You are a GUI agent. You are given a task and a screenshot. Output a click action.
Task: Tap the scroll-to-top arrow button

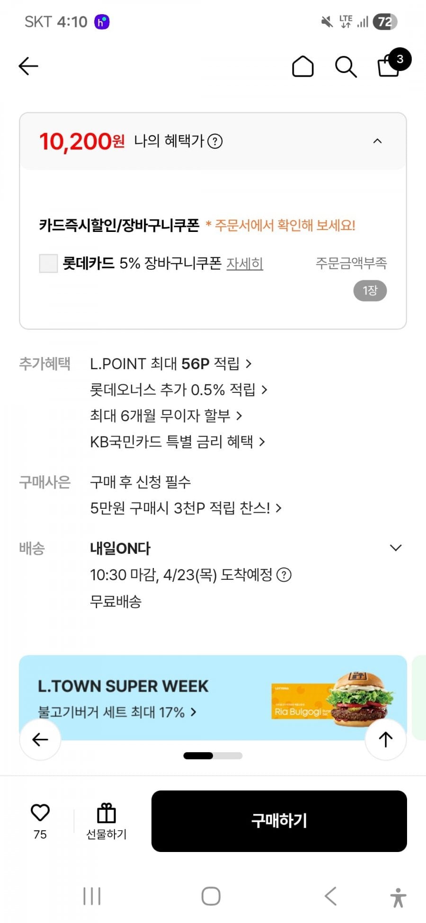tap(385, 739)
